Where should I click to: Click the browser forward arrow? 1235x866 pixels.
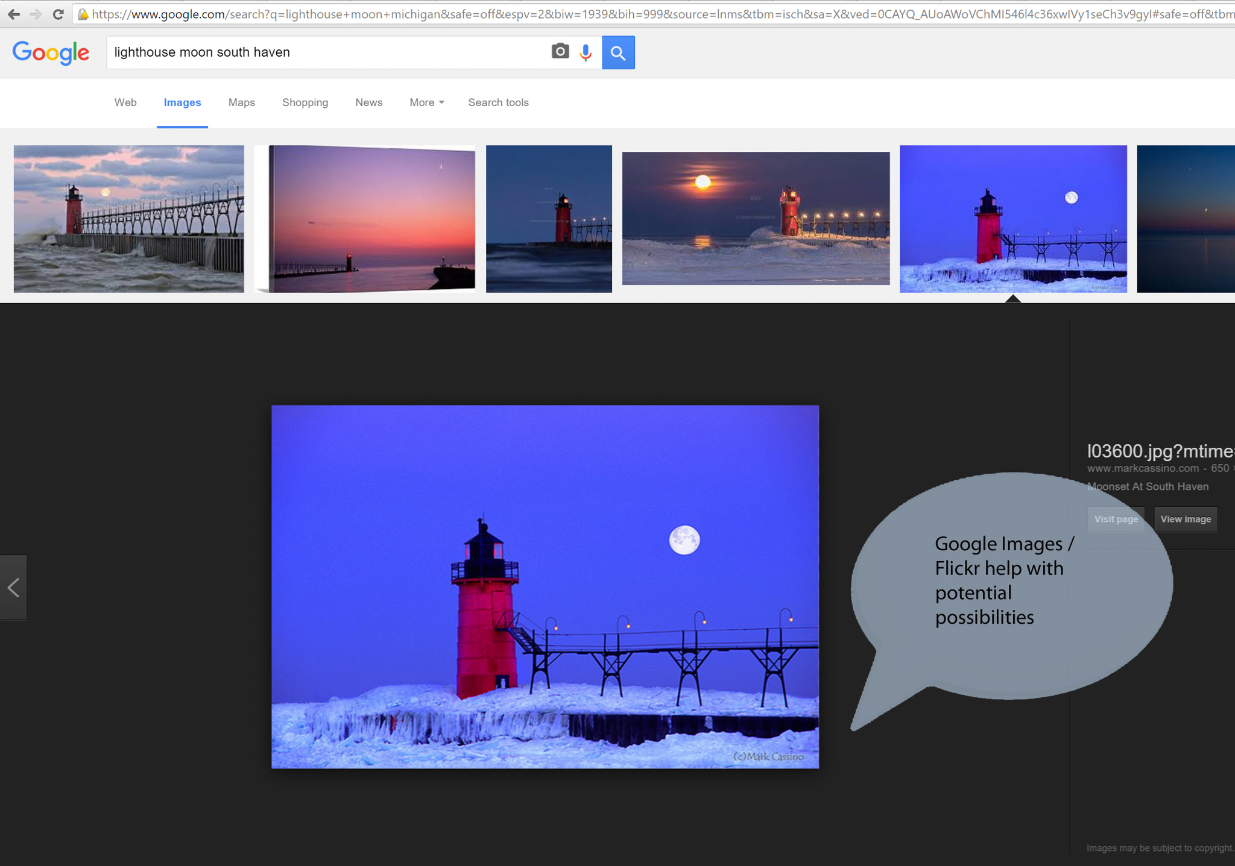tap(36, 14)
